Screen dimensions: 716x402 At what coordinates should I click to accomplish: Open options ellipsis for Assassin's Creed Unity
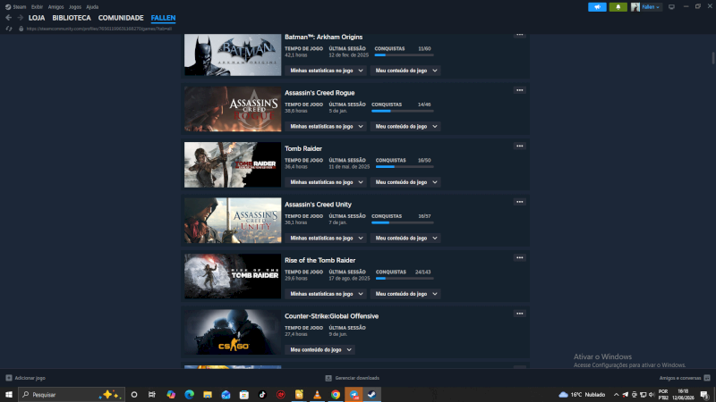520,202
